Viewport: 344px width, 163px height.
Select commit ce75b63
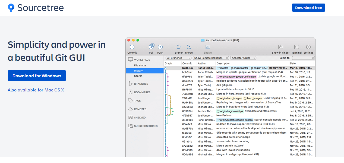[239, 107]
